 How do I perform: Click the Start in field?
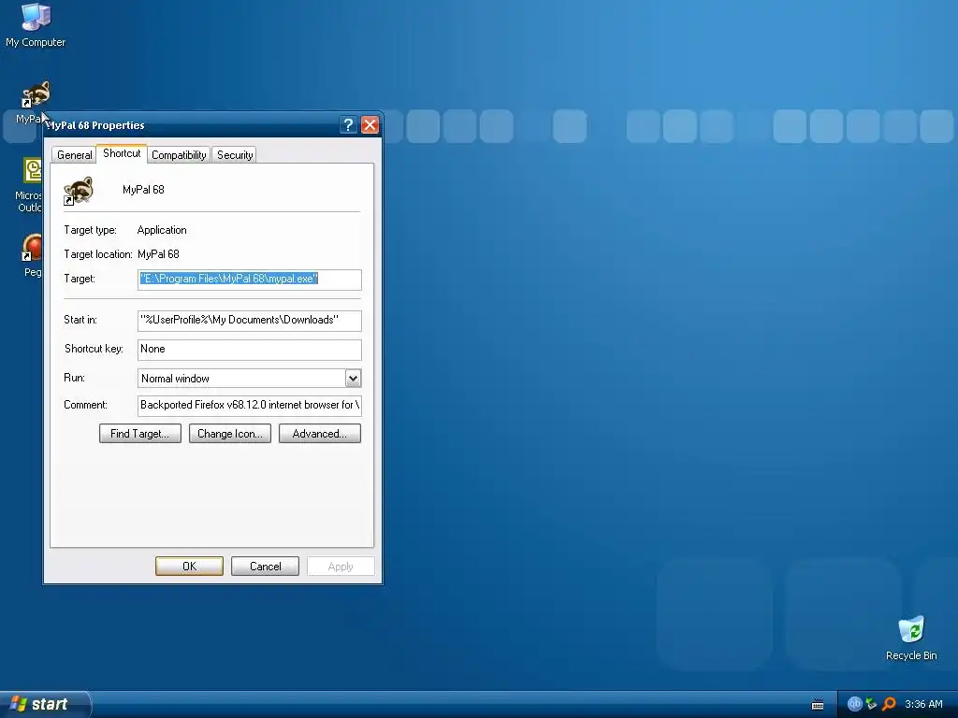click(x=249, y=320)
